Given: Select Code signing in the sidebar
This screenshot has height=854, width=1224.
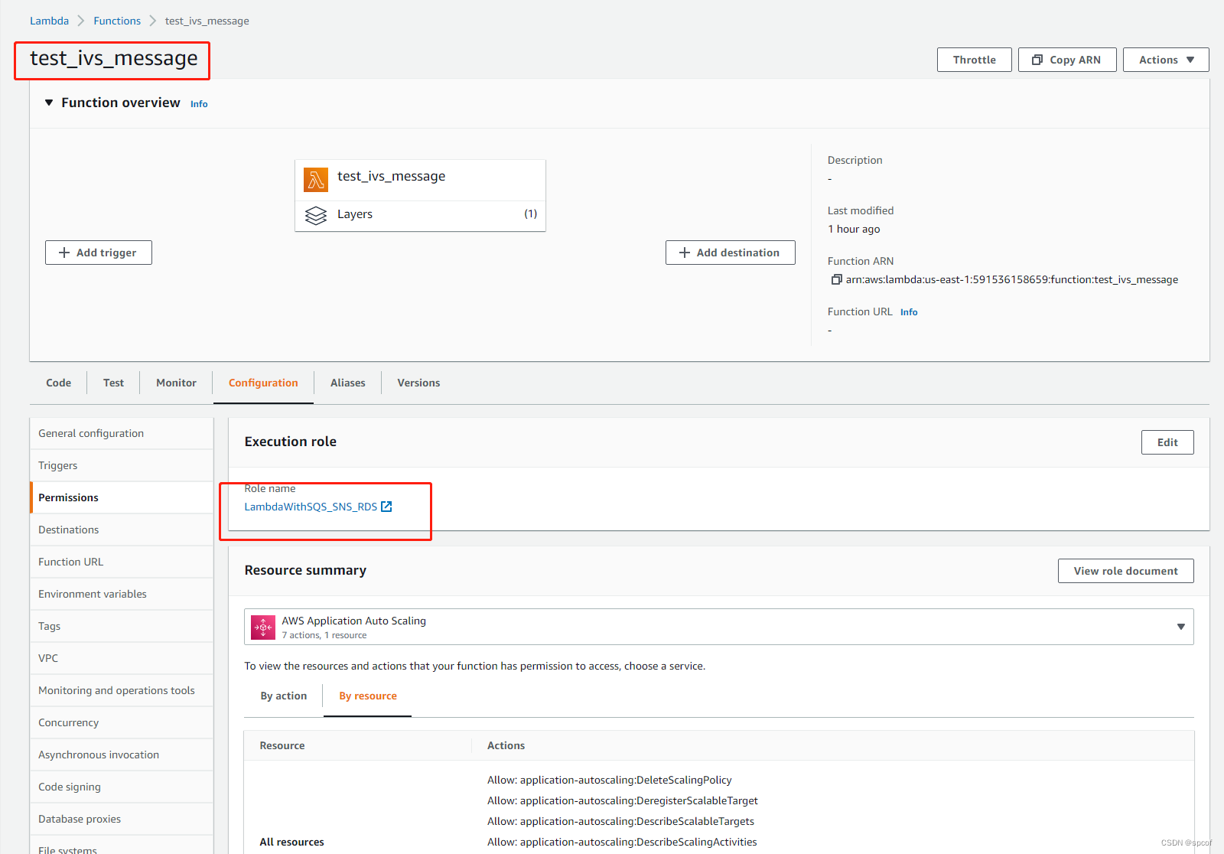Looking at the screenshot, I should 122,787.
